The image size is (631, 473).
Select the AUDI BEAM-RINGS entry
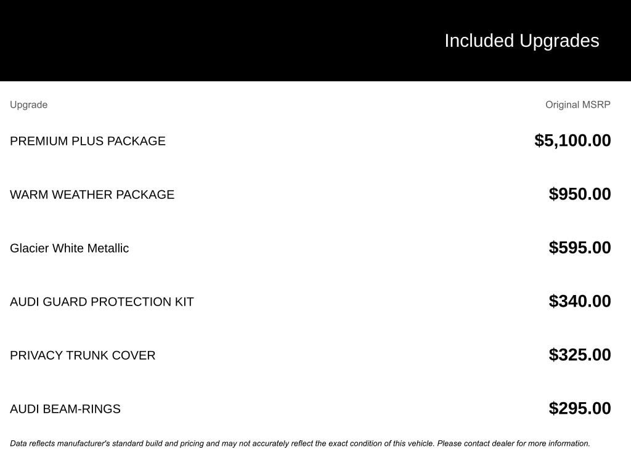(x=65, y=409)
